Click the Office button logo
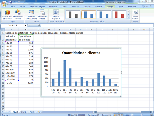This screenshot has height=116, width=154. pos(4,3)
